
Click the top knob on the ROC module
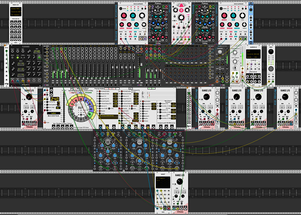271,51
